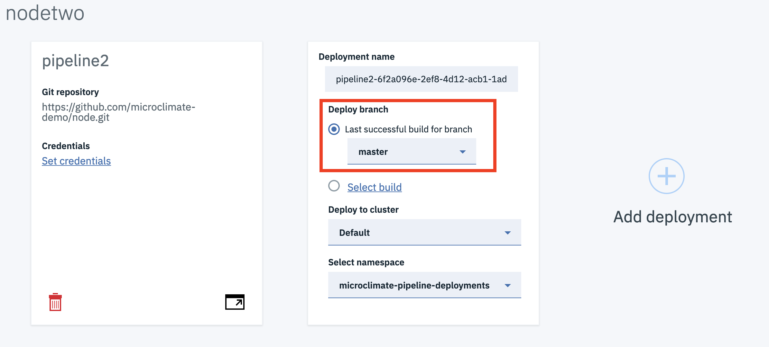Click the Default cluster dropdown arrow
Image resolution: width=769 pixels, height=347 pixels.
coord(508,233)
